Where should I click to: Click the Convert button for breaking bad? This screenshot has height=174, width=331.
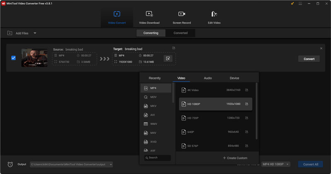(x=309, y=59)
